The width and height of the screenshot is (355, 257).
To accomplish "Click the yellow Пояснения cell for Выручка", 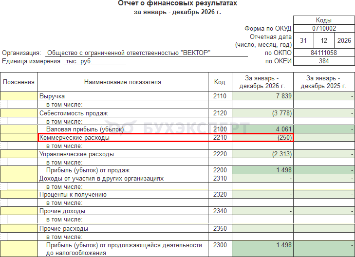I will [x=19, y=96].
